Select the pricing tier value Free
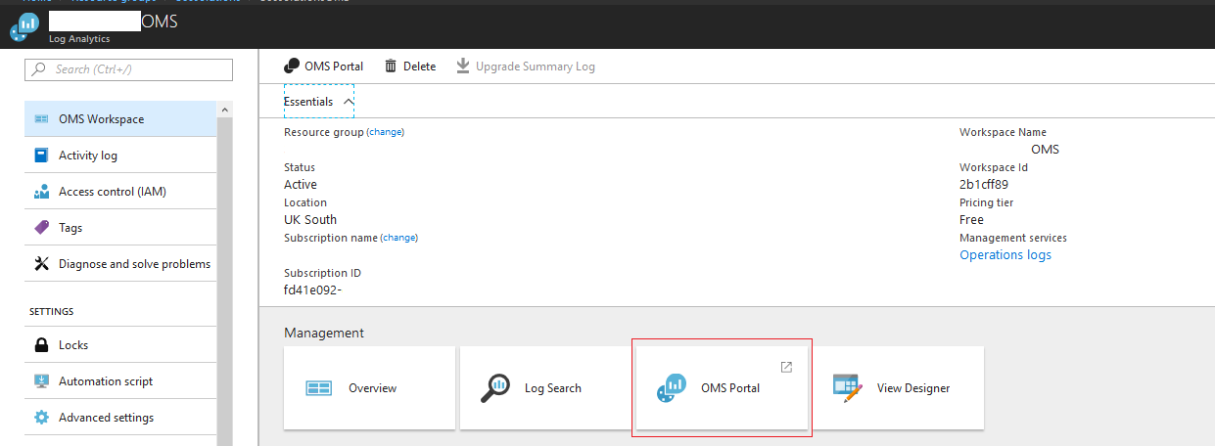This screenshot has width=1215, height=446. coord(972,220)
